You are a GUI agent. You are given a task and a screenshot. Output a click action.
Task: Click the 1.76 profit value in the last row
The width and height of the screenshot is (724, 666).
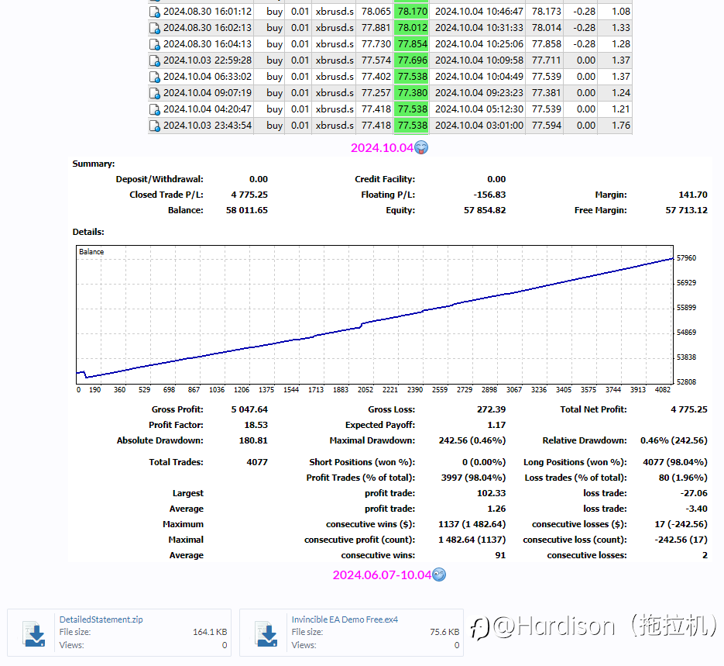pyautogui.click(x=621, y=126)
